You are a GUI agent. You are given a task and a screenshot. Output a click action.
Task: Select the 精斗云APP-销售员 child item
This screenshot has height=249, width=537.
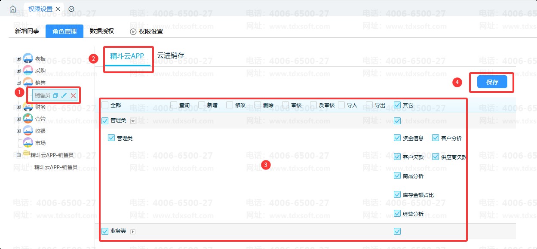[56, 167]
